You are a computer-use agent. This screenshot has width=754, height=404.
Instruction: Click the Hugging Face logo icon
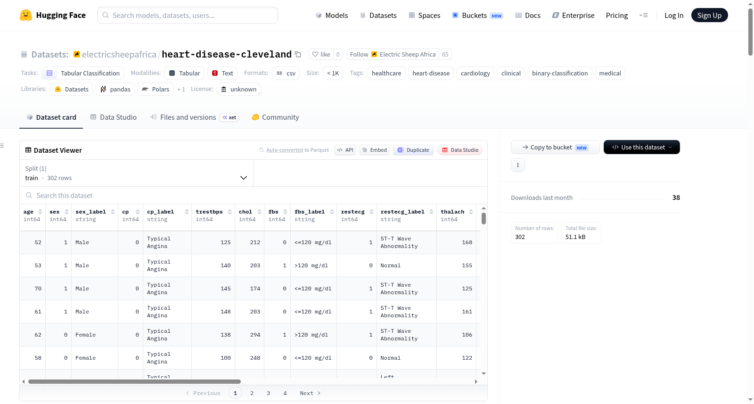tap(26, 15)
